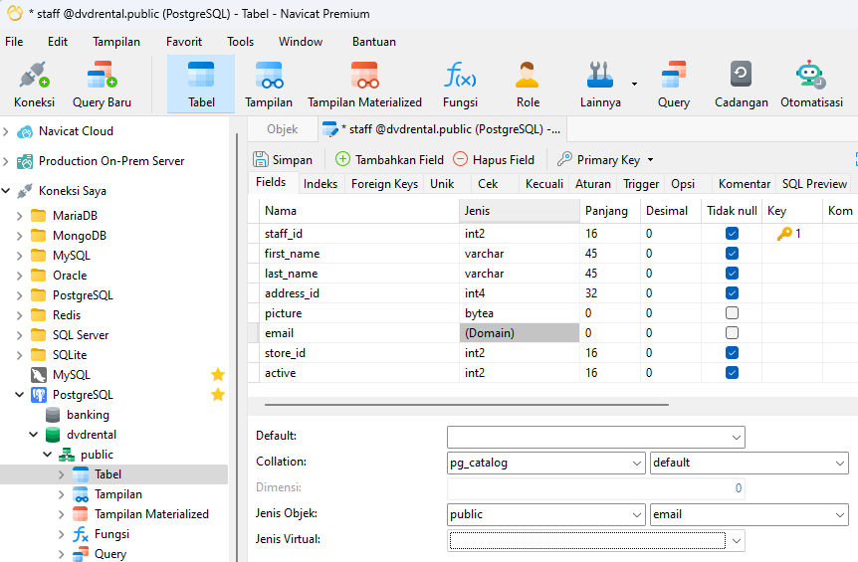Open the Jenis Virtual dropdown

tap(737, 541)
